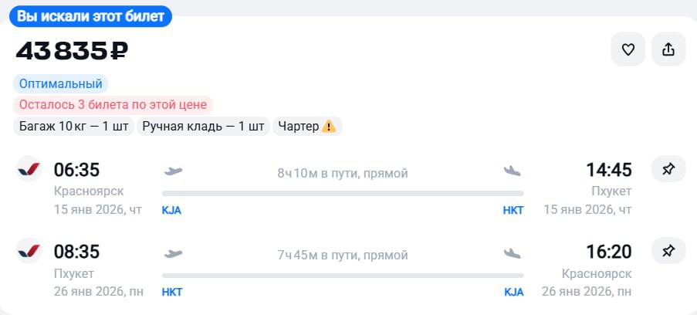Click the share ticket icon
The width and height of the screenshot is (697, 315).
668,50
